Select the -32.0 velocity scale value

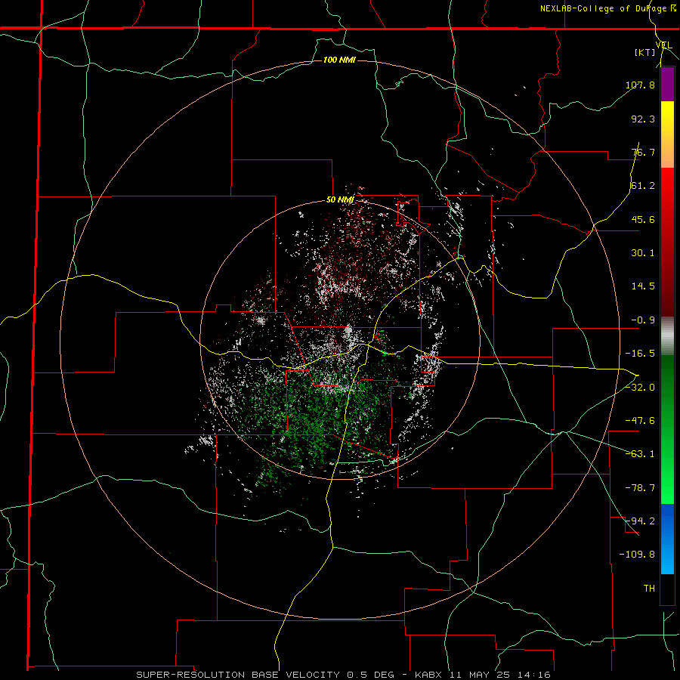pyautogui.click(x=640, y=388)
